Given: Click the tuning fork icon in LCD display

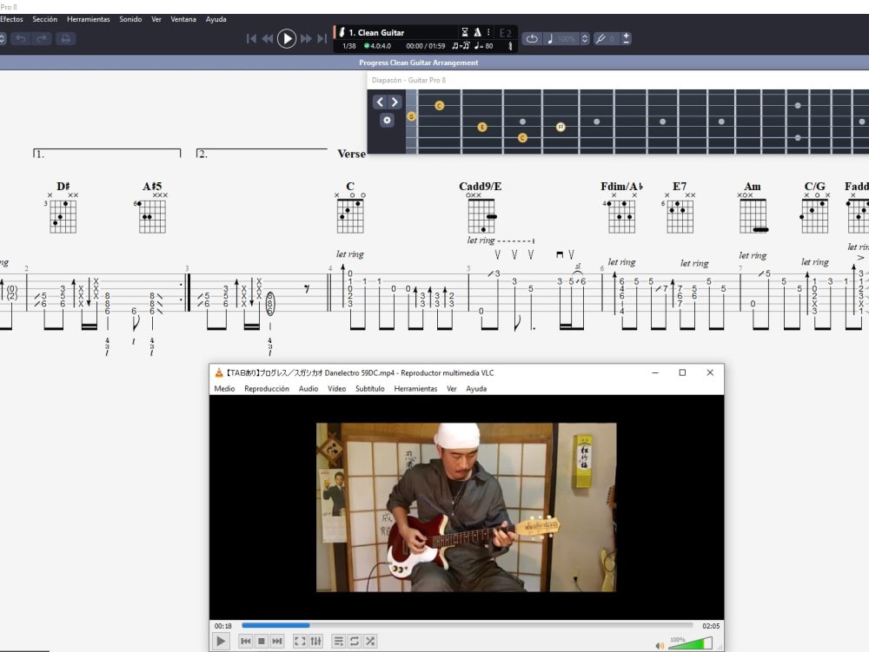Looking at the screenshot, I should [510, 46].
